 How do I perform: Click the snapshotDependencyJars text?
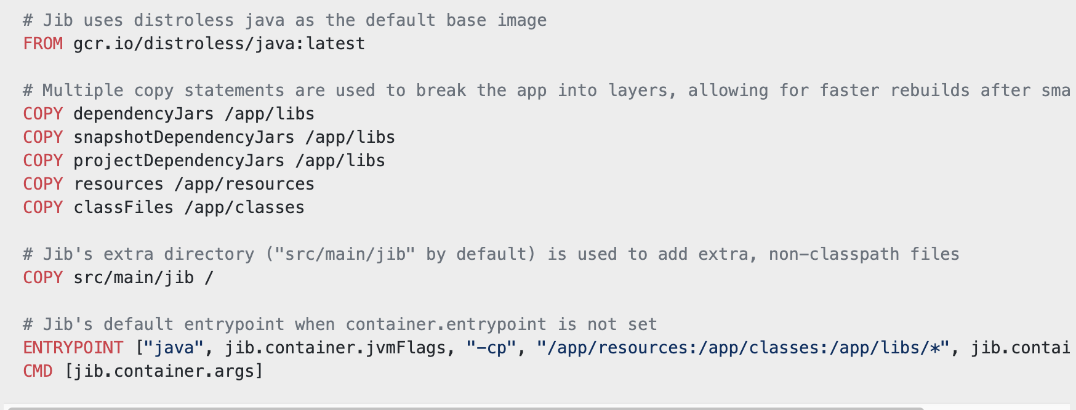tap(184, 137)
